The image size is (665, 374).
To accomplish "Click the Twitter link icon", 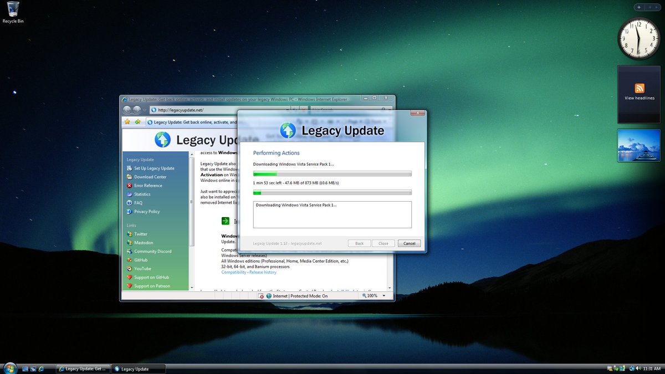I will coord(130,234).
